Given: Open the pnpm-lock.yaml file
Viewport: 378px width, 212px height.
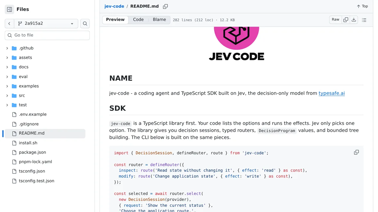Looking at the screenshot, I should click(x=35, y=162).
